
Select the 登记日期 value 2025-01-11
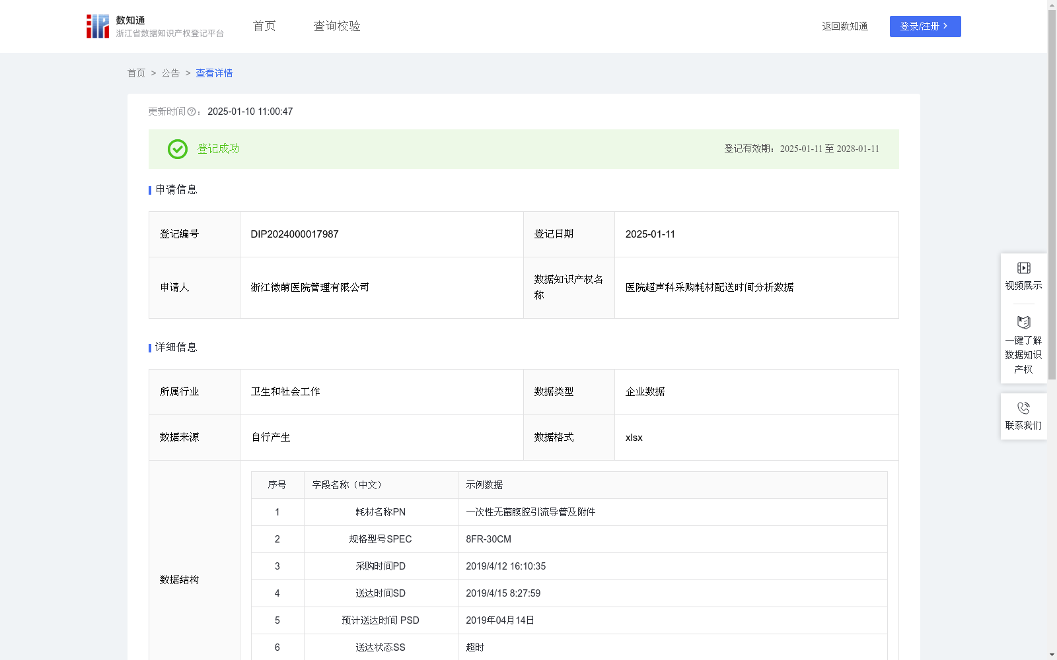coord(650,234)
